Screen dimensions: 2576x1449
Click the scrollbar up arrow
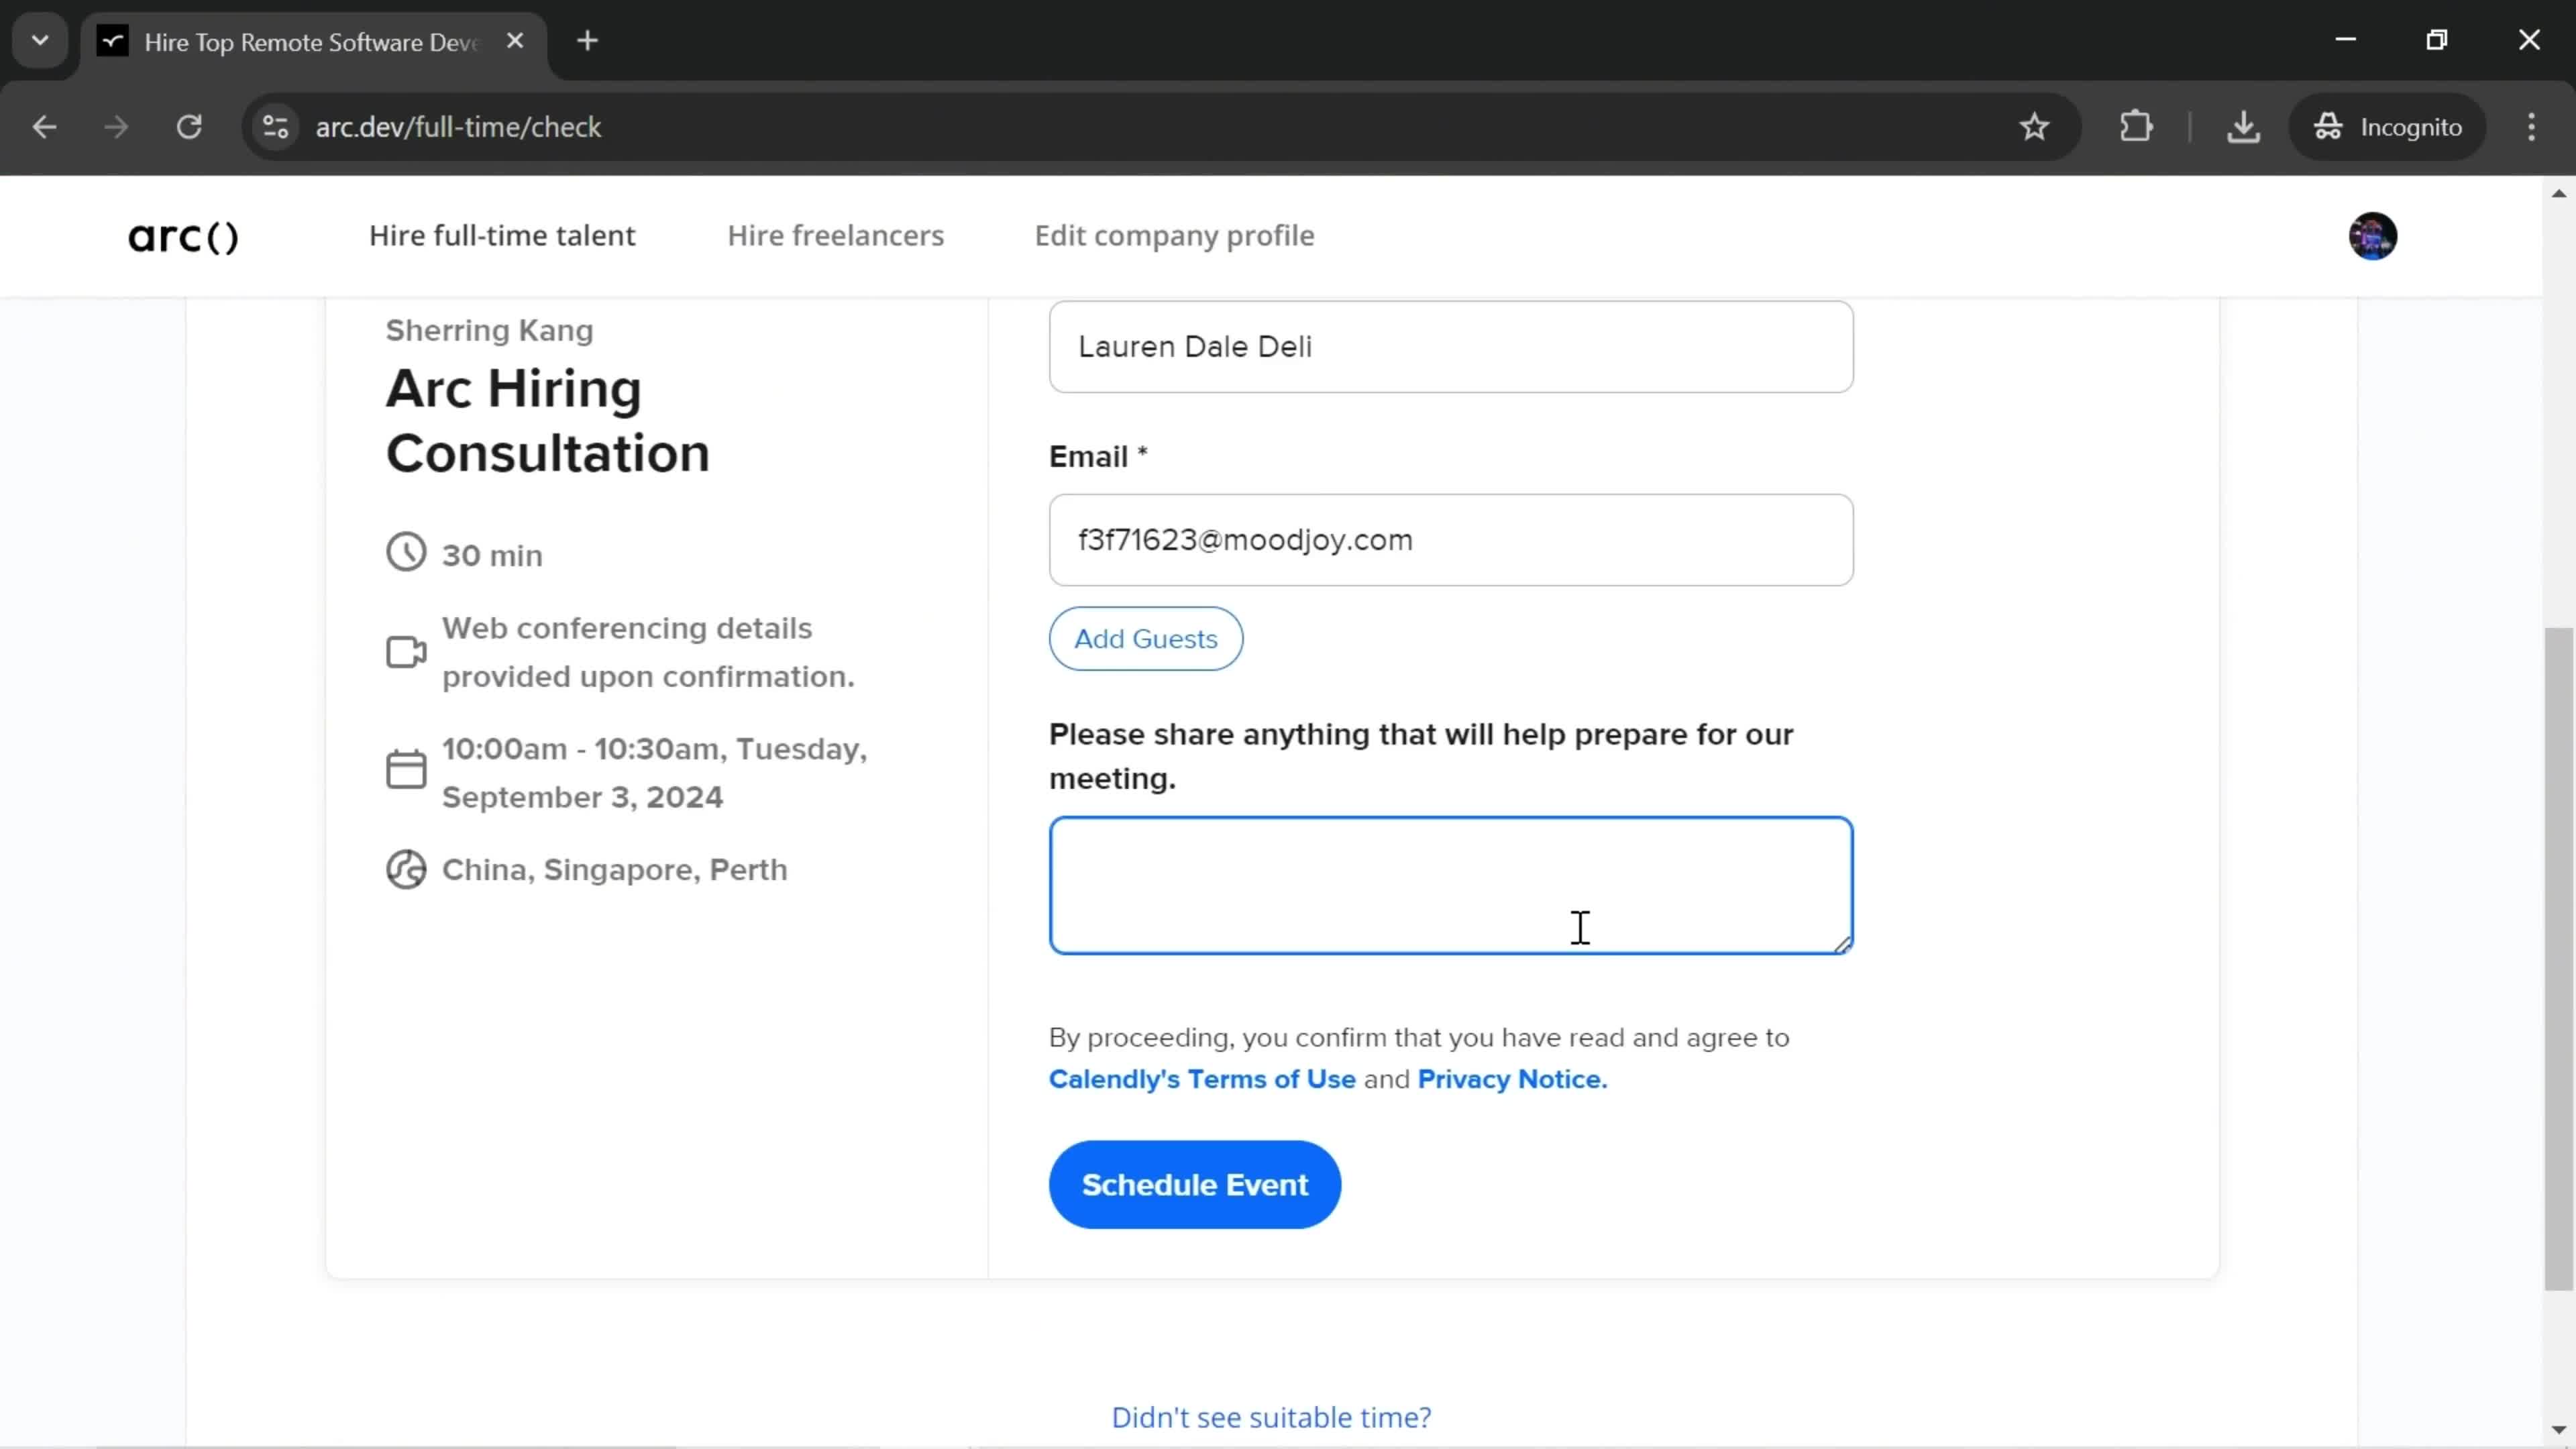[2558, 193]
